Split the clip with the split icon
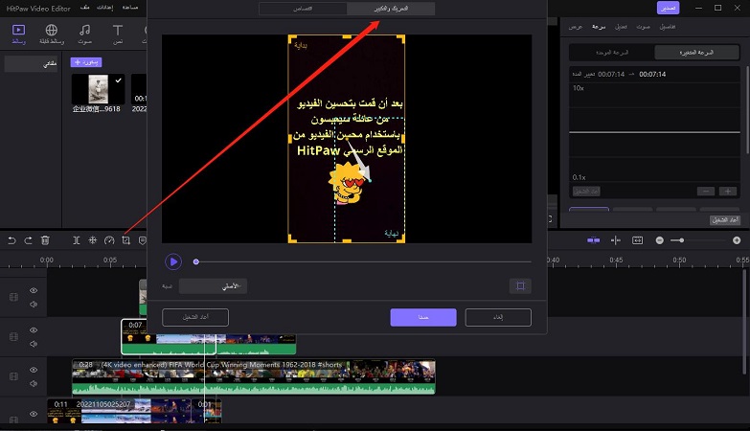 click(76, 240)
